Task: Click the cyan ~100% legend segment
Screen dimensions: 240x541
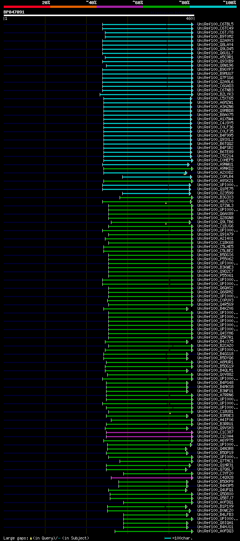Action: click(213, 7)
